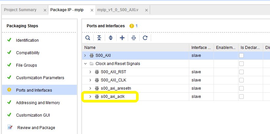
Task: Open Review and Package step
Action: pyautogui.click(x=36, y=128)
